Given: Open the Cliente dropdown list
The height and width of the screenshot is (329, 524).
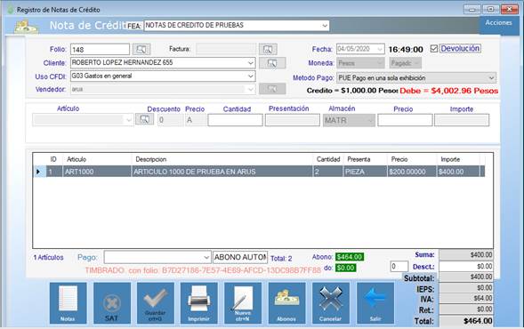Looking at the screenshot, I should (x=250, y=63).
